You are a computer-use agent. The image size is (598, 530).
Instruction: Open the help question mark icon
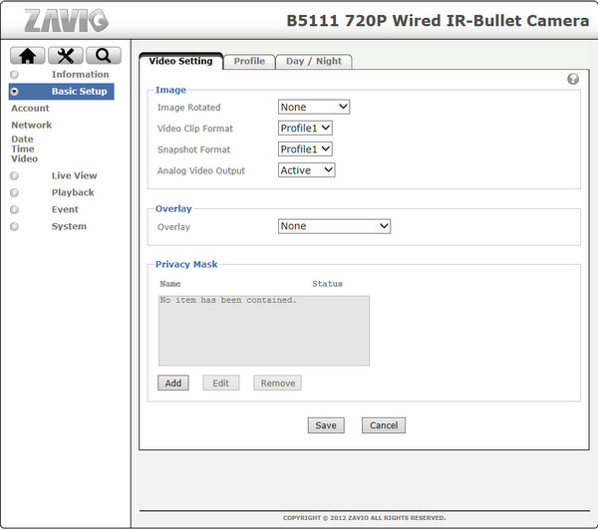click(573, 79)
